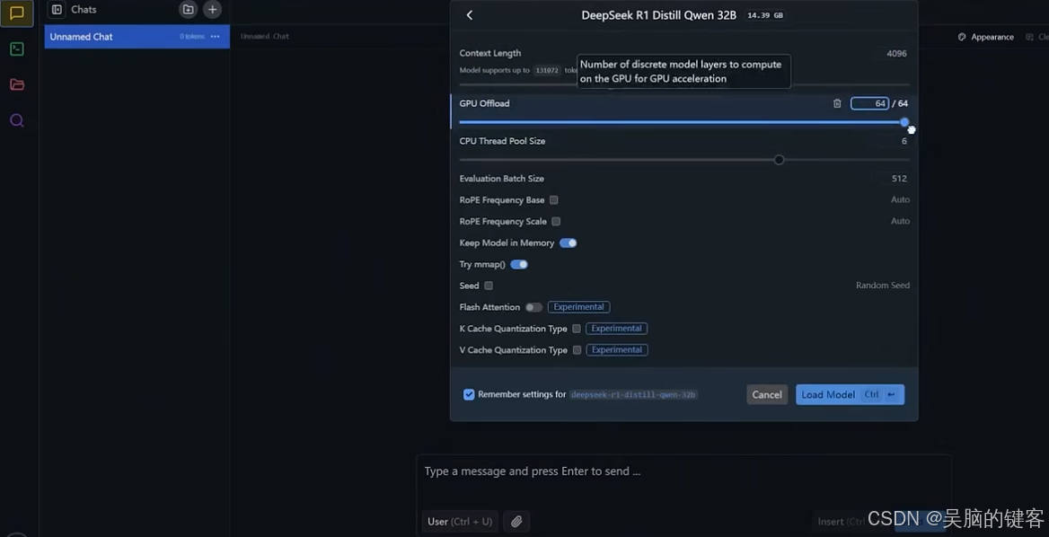Start a new chat with plus icon
Screen dimensions: 1049x537
click(x=212, y=9)
